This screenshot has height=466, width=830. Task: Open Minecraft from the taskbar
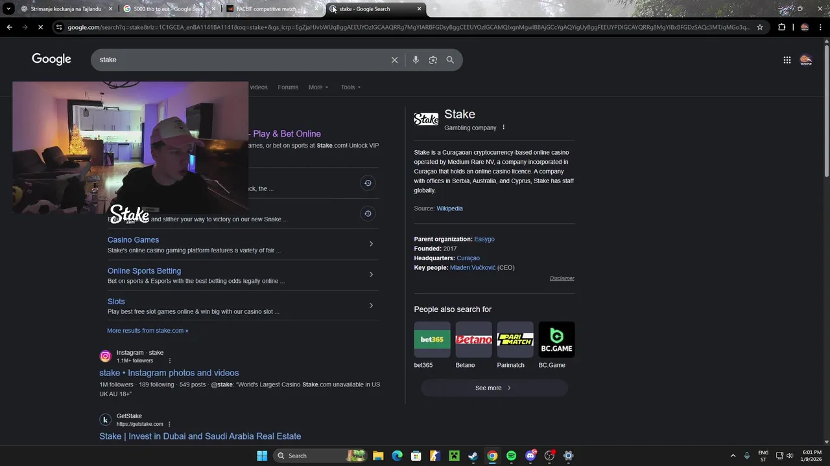pos(455,456)
